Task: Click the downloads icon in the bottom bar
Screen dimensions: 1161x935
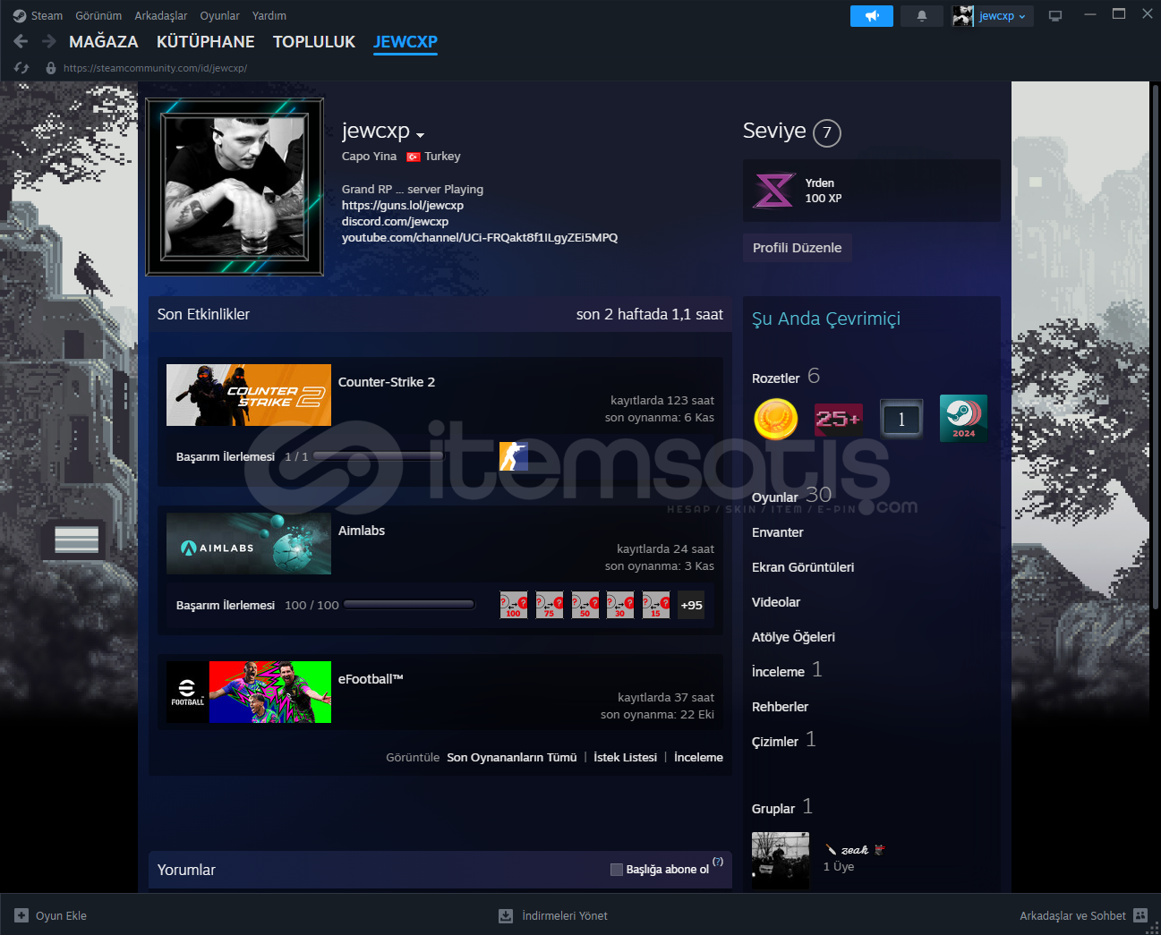Action: point(506,915)
